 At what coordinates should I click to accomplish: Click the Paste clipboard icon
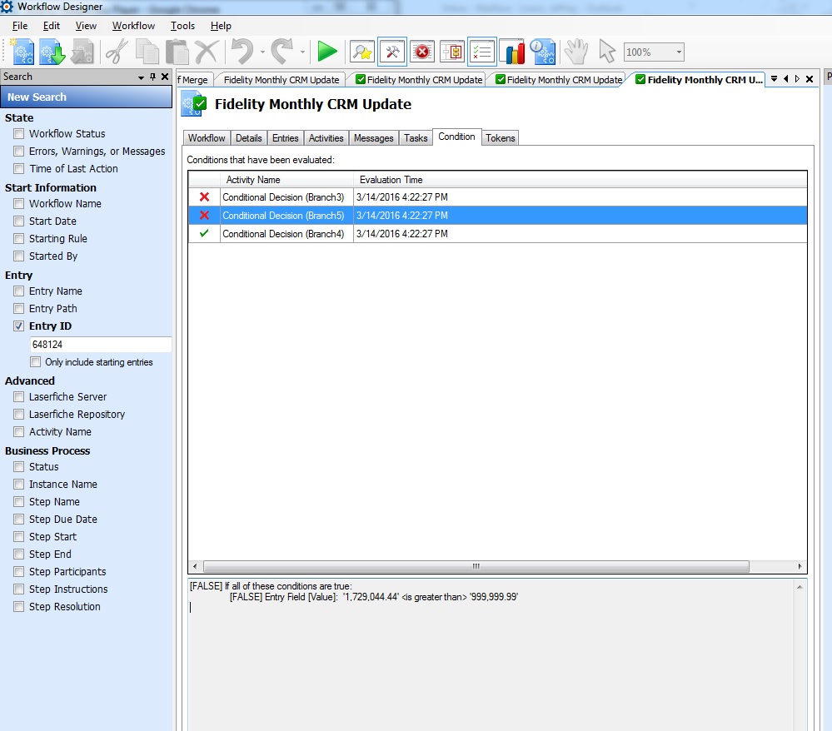pos(177,52)
